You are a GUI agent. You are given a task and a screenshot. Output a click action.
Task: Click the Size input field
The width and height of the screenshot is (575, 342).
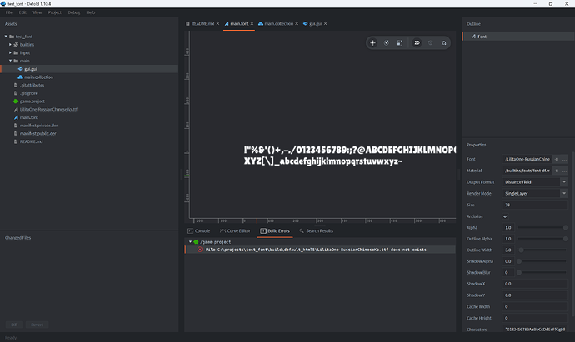[x=535, y=205]
